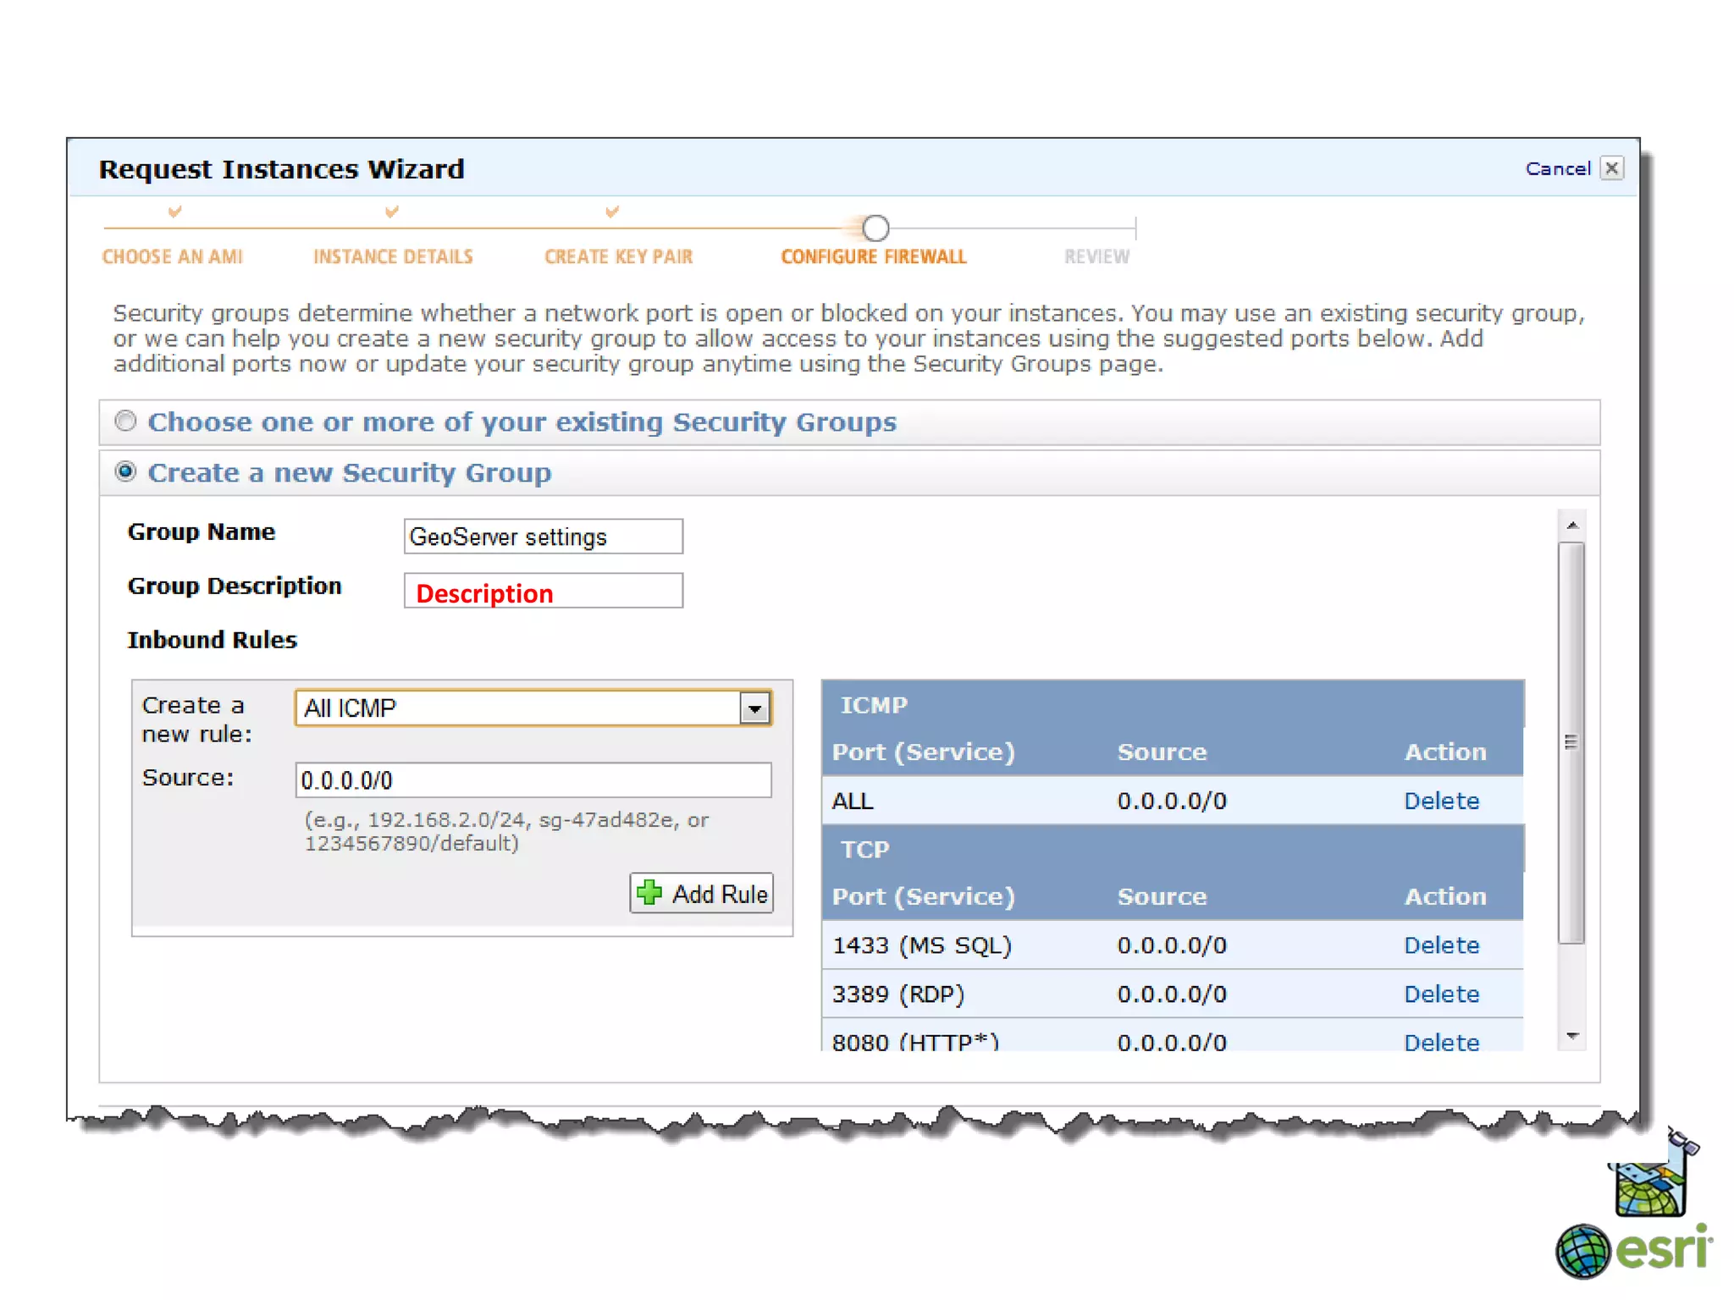Select Create a new Security Group radio

pos(125,471)
